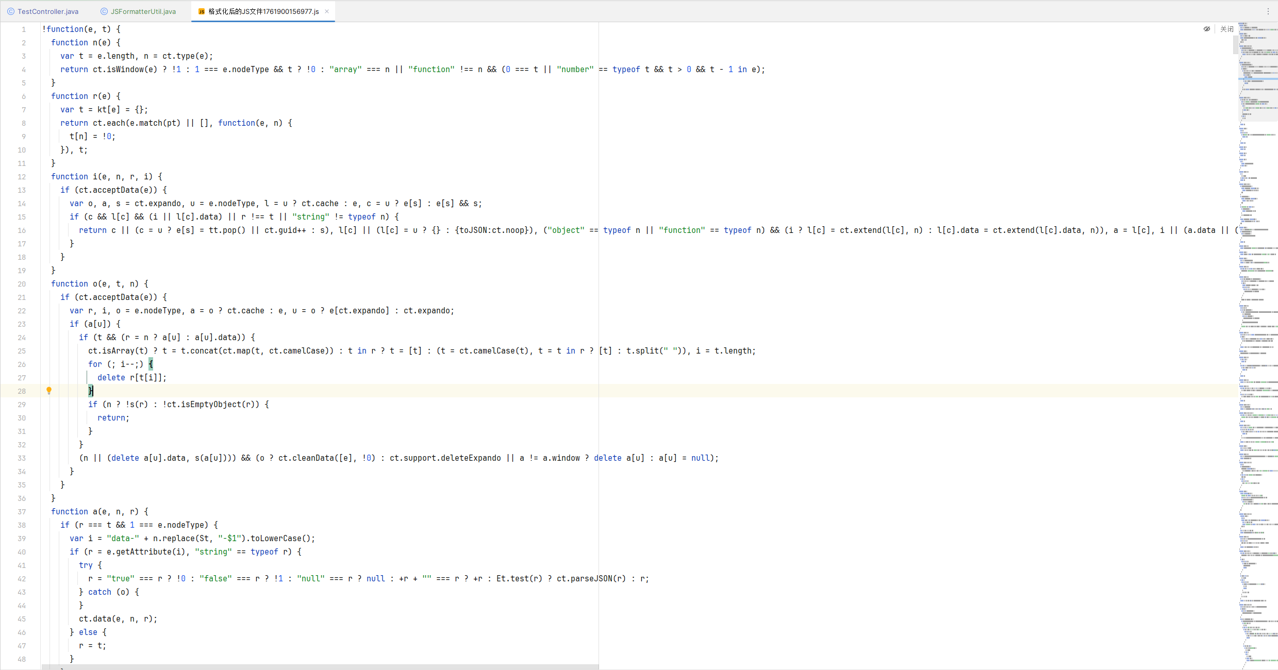The height and width of the screenshot is (670, 1278).
Task: Toggle the crossed-out eye icon
Action: click(x=1207, y=29)
